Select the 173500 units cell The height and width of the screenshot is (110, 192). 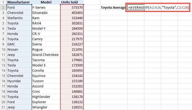(x=72, y=65)
